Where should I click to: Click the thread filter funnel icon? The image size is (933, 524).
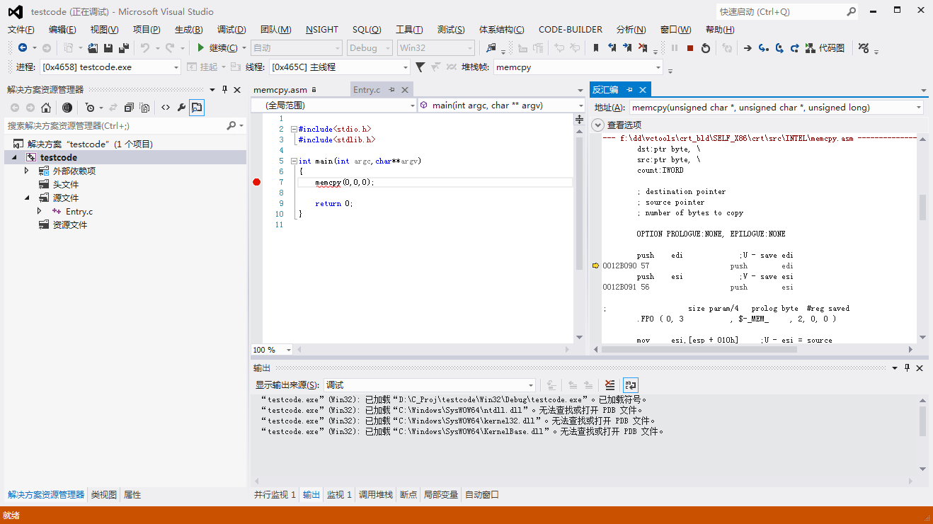[x=420, y=67]
